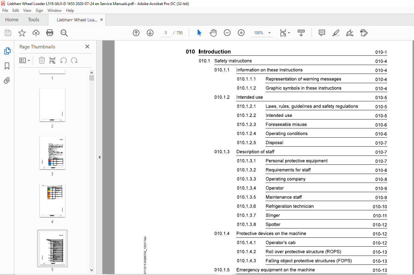Open 'Representation of warning messages' entry
Image resolution: width=414 pixels, height=275 pixels.
[303, 79]
